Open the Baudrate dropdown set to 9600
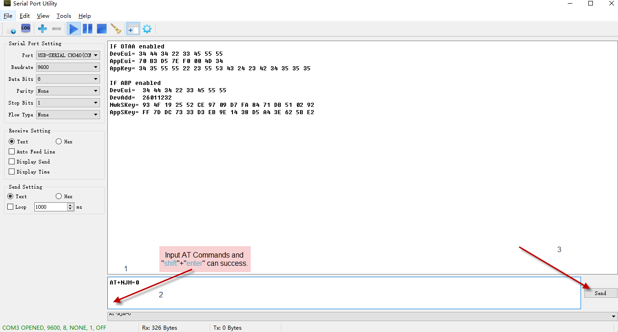This screenshot has width=618, height=332. coord(68,67)
